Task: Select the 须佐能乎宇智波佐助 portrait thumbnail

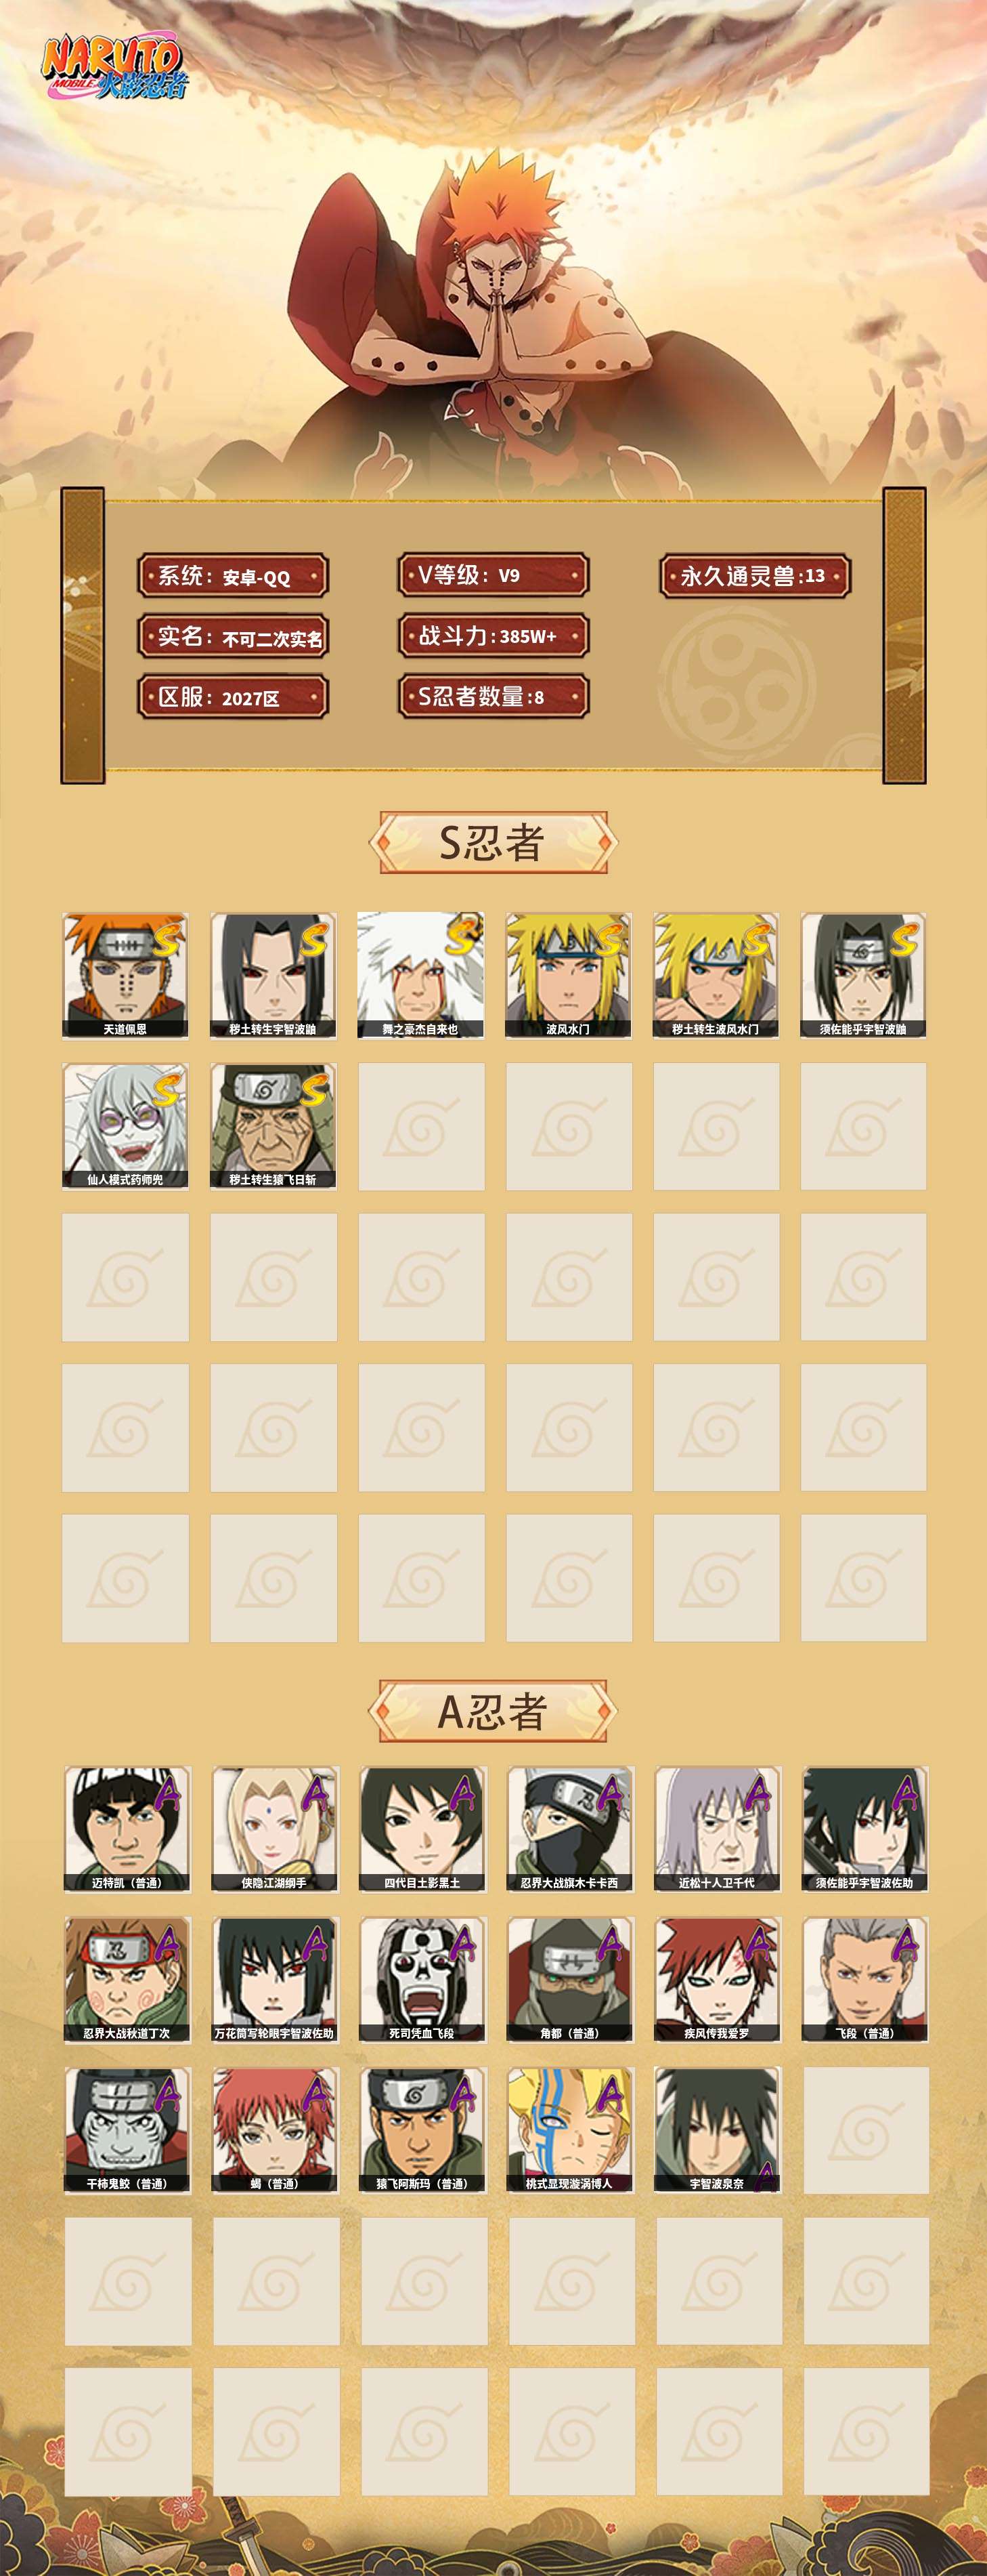Action: tap(866, 1829)
